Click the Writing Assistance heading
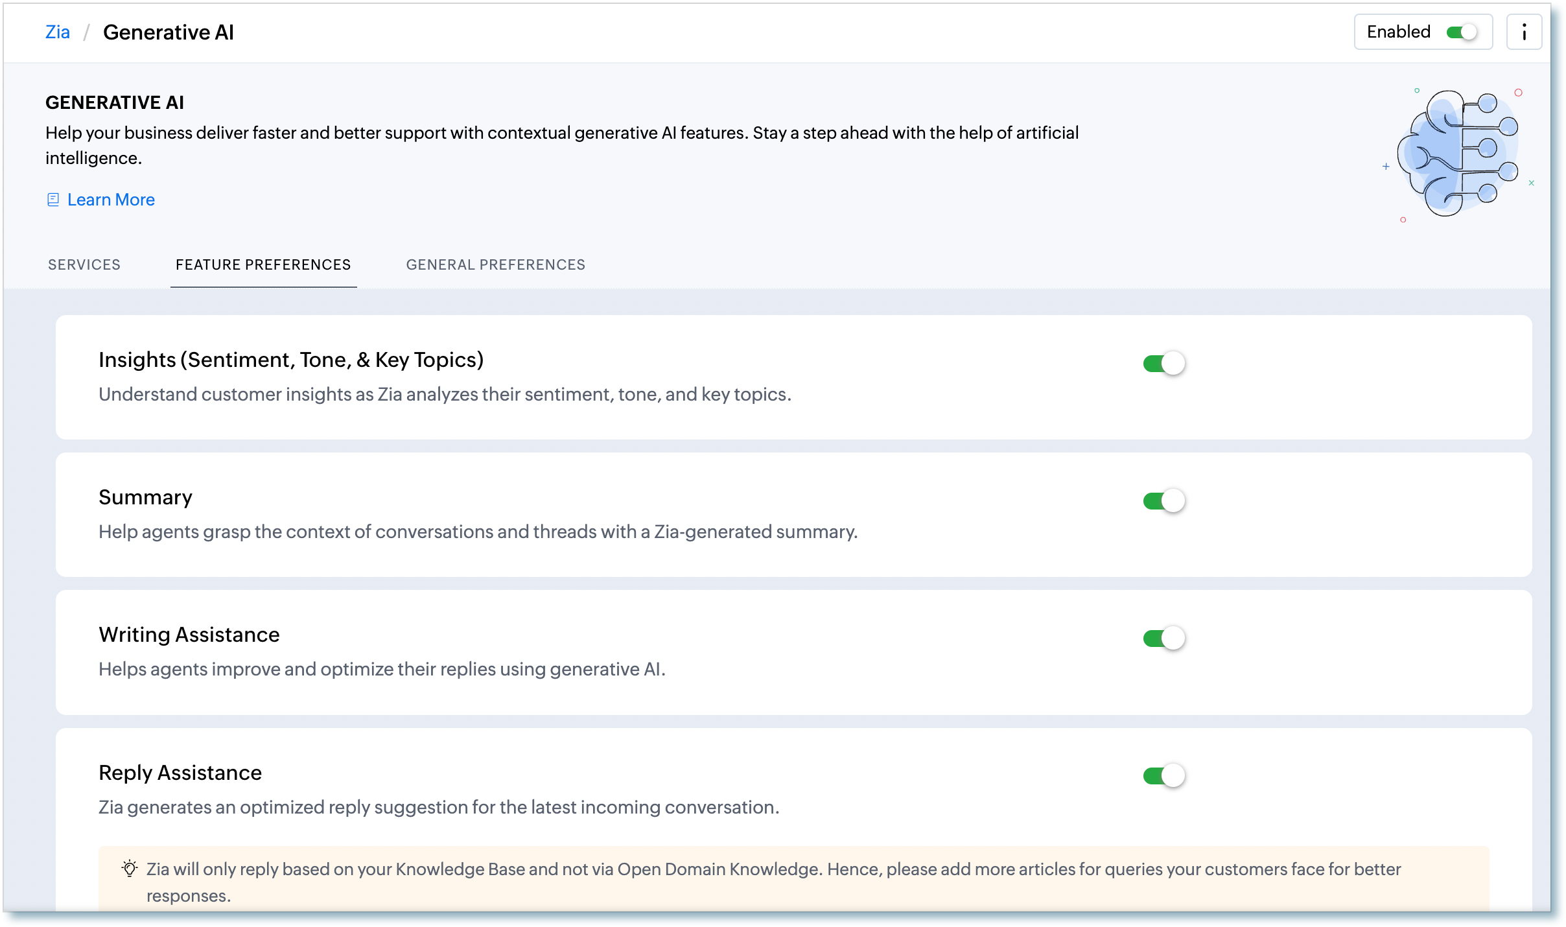This screenshot has height=927, width=1566. point(189,635)
